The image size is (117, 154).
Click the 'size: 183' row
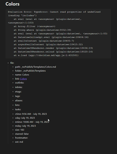click(x=20, y=130)
